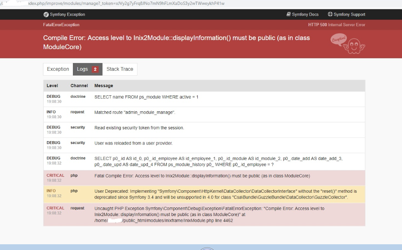Click 'security' channel of the user reloaded row
402x250 pixels.
coord(78,143)
